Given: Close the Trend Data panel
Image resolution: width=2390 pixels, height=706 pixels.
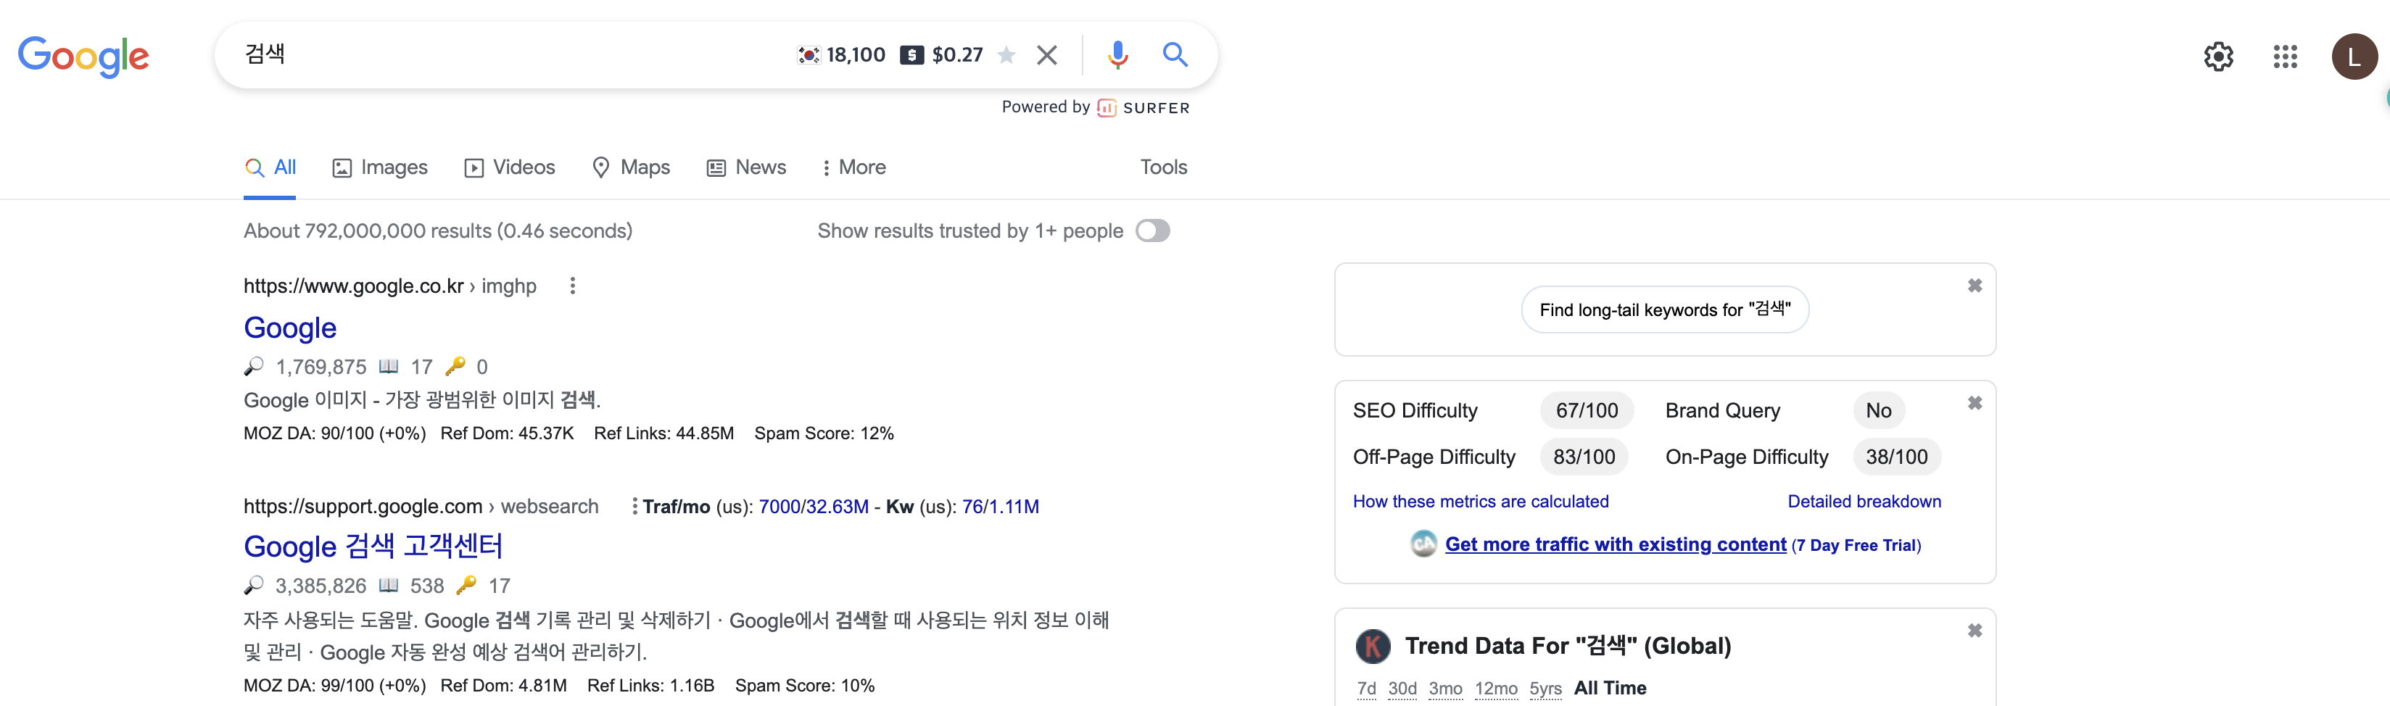Looking at the screenshot, I should point(1975,631).
